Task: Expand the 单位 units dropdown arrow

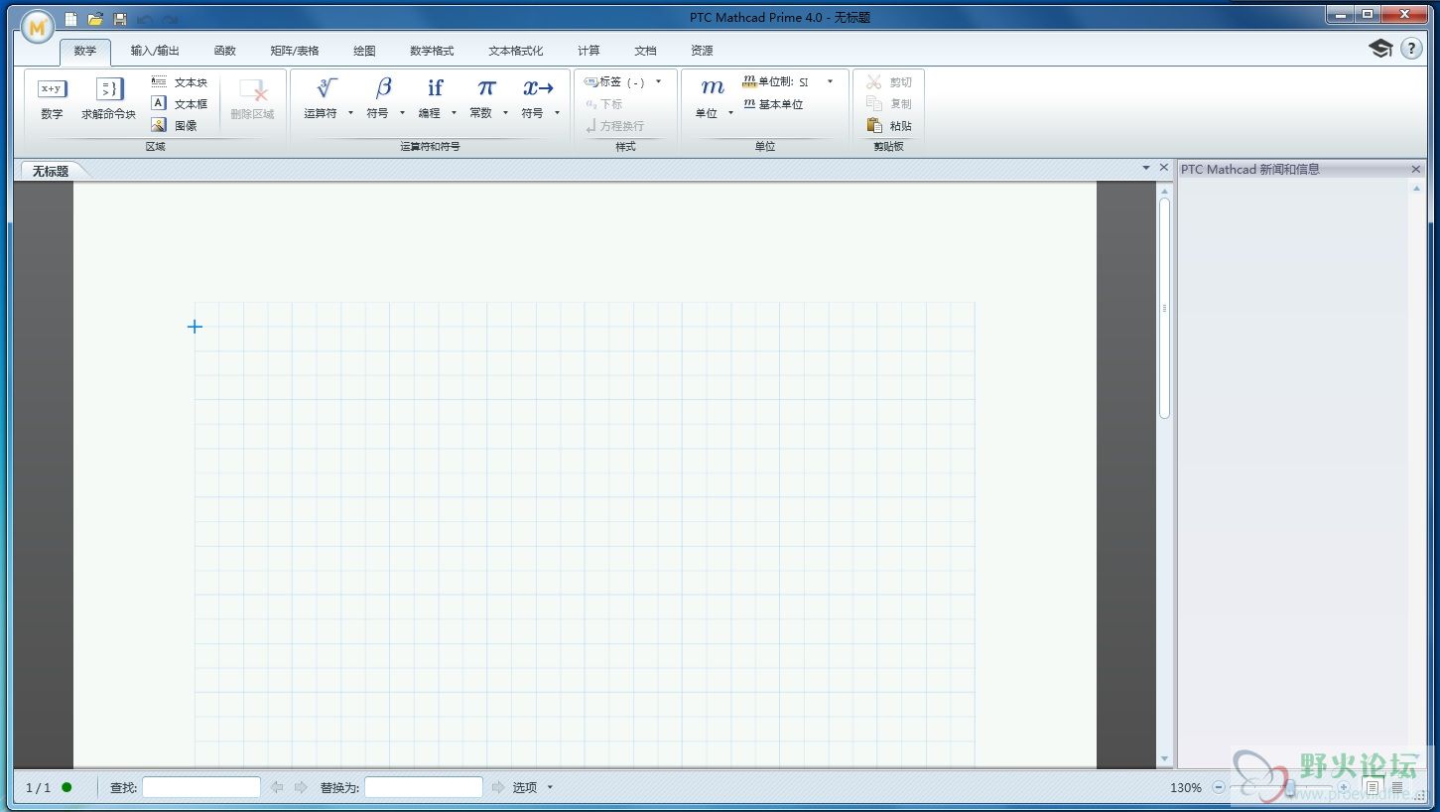Action: click(x=730, y=113)
